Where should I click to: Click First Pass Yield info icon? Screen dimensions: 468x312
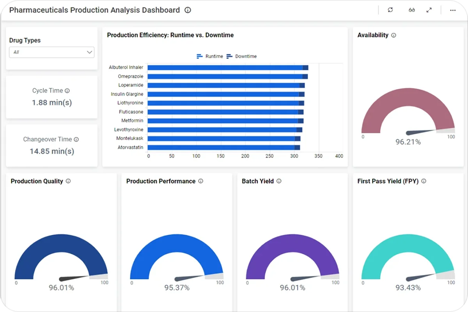pos(424,181)
